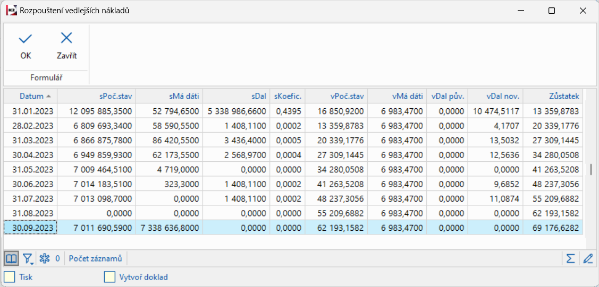
Task: Click the Zůstatek column header
Action: (x=553, y=96)
